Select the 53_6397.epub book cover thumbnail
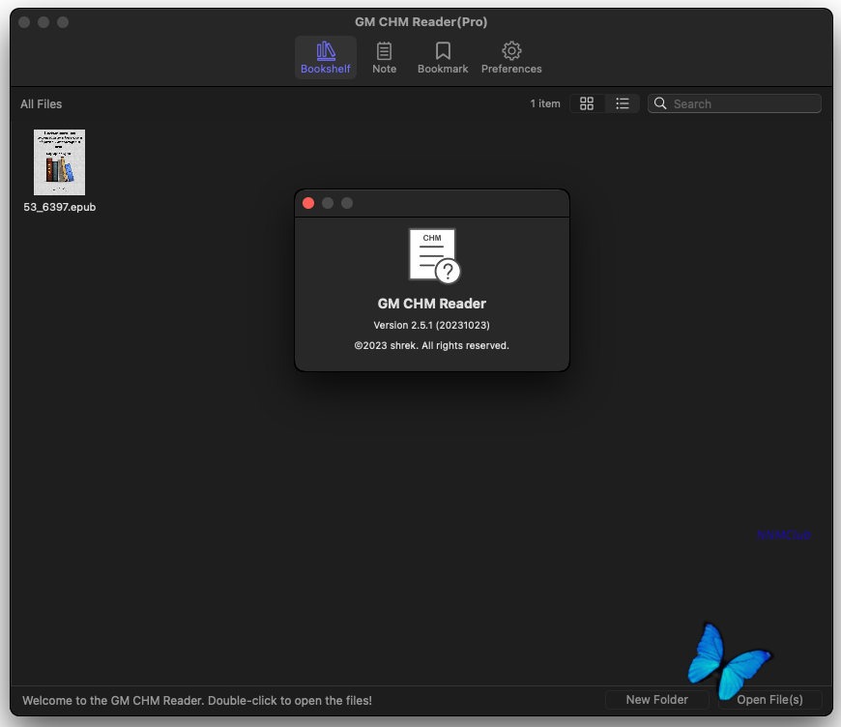Image resolution: width=841 pixels, height=727 pixels. (60, 162)
